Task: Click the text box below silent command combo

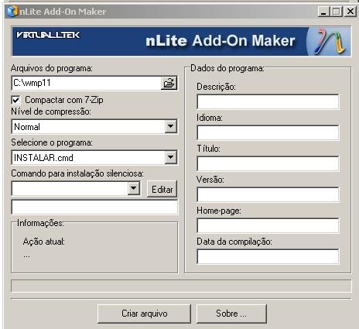Action: pos(94,207)
